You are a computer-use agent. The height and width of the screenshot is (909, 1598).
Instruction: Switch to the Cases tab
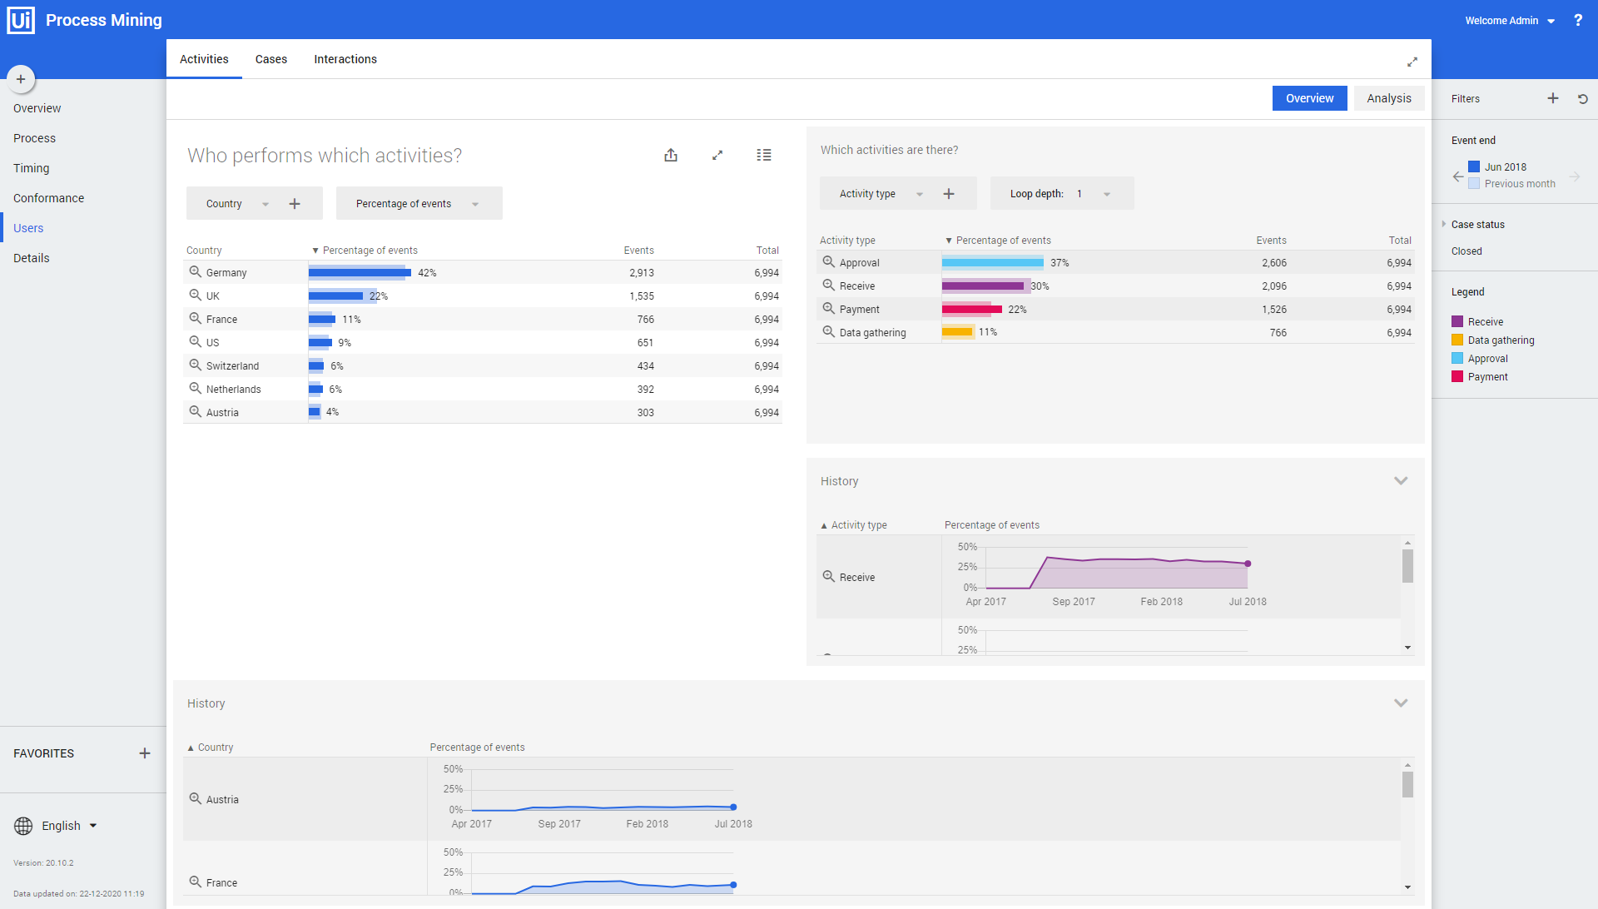(x=271, y=59)
